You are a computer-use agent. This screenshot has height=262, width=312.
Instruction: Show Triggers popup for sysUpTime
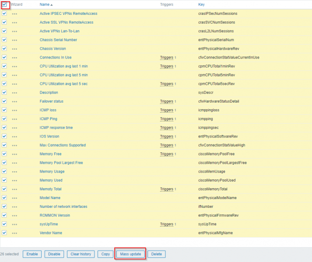167,224
